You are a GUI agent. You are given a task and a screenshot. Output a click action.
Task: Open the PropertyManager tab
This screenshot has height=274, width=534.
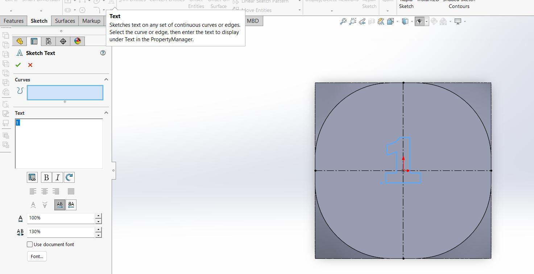(x=34, y=41)
